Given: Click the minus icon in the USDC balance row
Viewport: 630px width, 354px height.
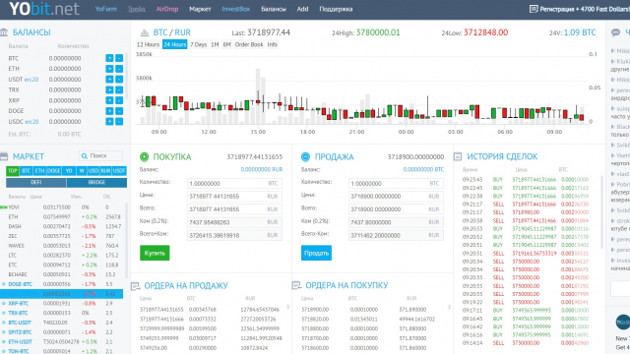Looking at the screenshot, I should click(119, 121).
